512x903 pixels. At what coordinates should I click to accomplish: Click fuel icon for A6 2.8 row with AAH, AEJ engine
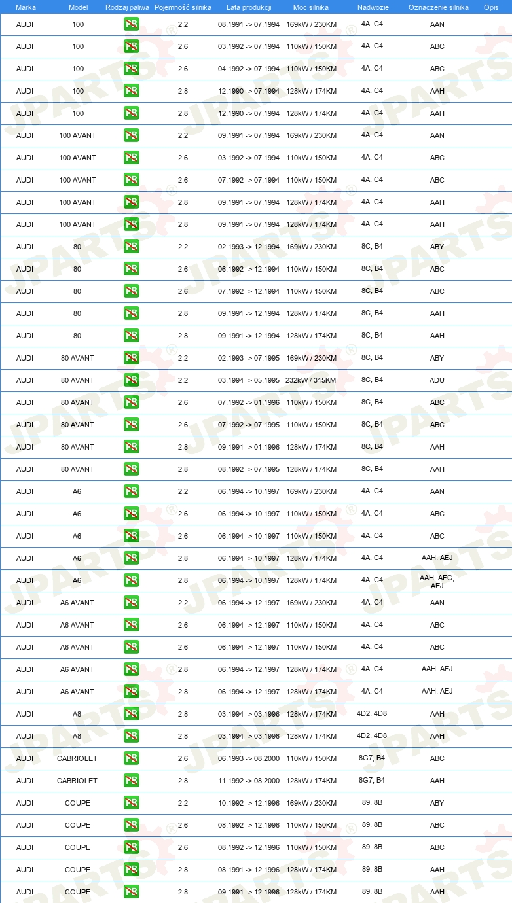click(x=131, y=559)
